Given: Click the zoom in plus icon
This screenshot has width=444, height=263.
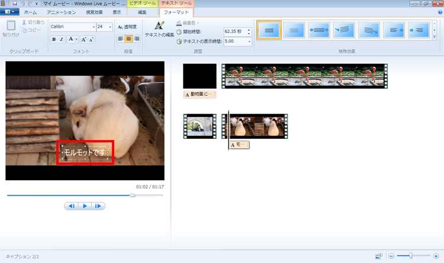Looking at the screenshot, I should 436,256.
